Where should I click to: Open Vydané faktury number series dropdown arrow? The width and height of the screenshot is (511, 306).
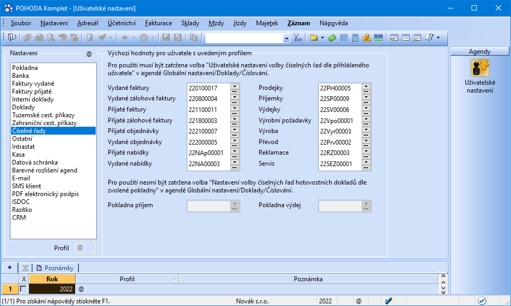click(234, 86)
